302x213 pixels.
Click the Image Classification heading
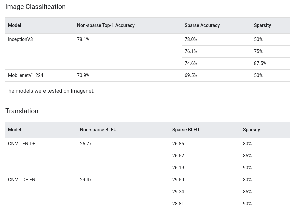point(35,7)
